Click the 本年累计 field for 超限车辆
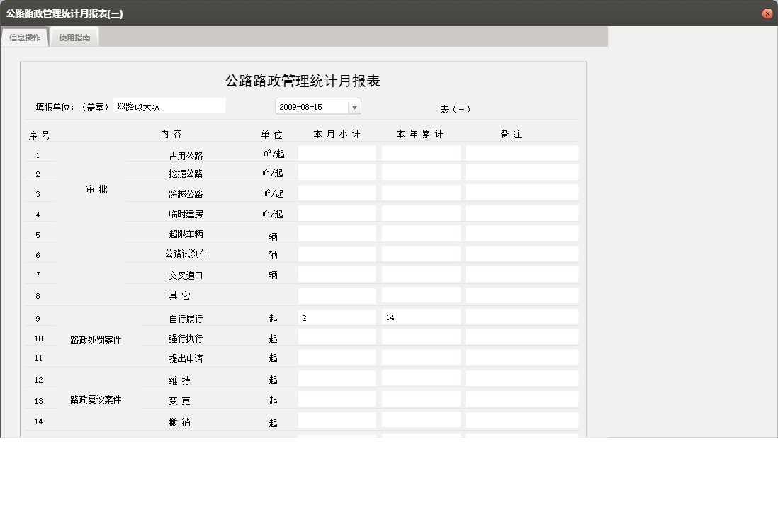This screenshot has width=778, height=515. 421,232
